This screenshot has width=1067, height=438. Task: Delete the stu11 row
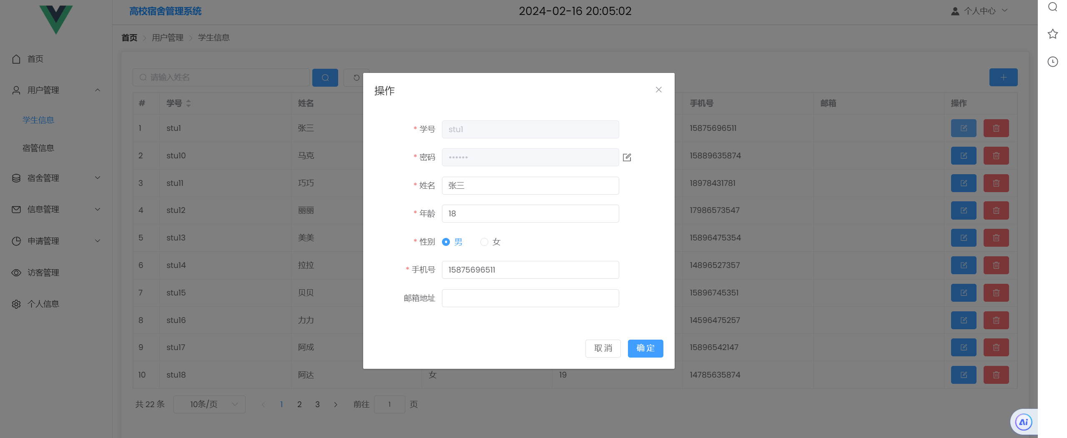pyautogui.click(x=996, y=183)
